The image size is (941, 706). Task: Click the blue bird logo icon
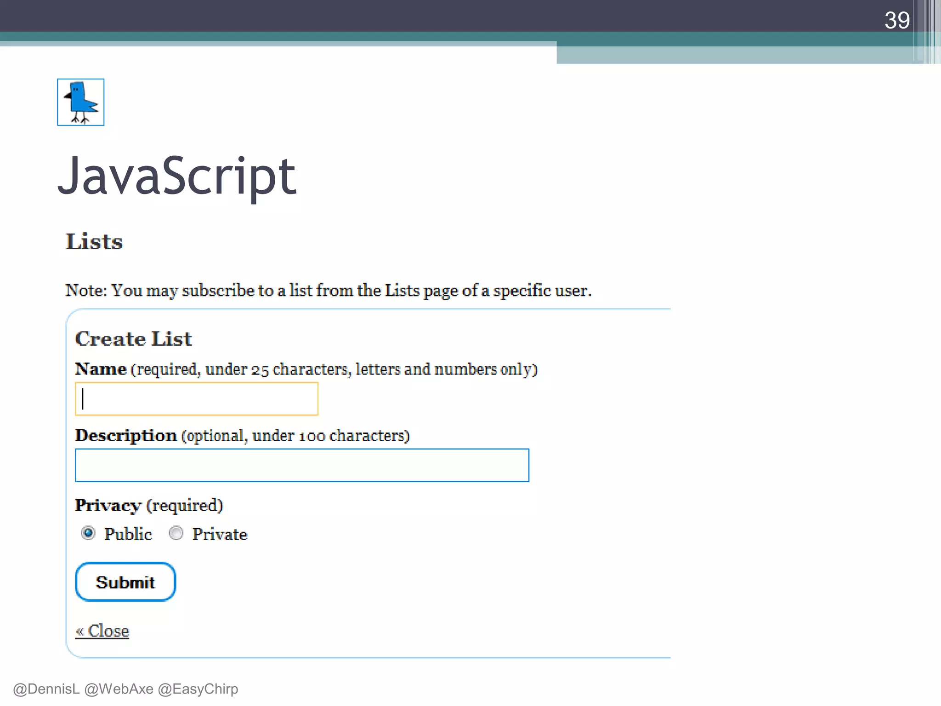(81, 102)
